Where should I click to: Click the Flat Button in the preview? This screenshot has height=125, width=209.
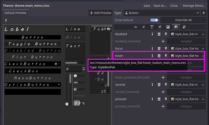(x=33, y=57)
